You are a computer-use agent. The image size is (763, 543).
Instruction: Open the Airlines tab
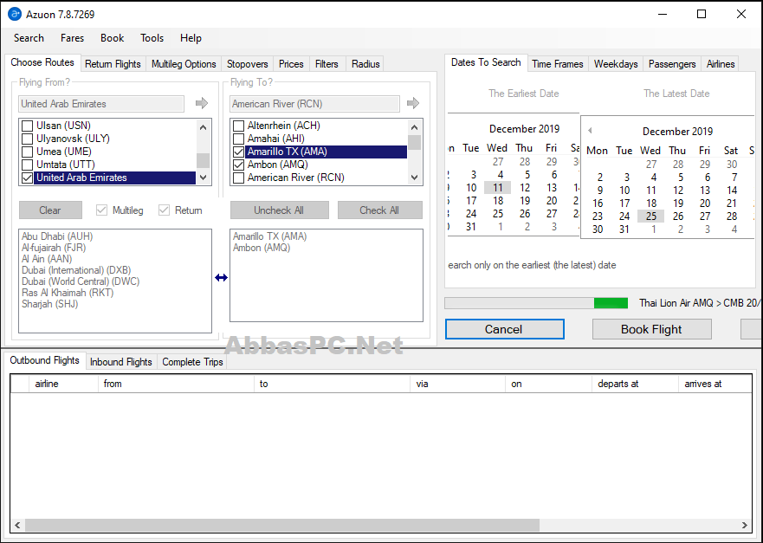point(721,64)
